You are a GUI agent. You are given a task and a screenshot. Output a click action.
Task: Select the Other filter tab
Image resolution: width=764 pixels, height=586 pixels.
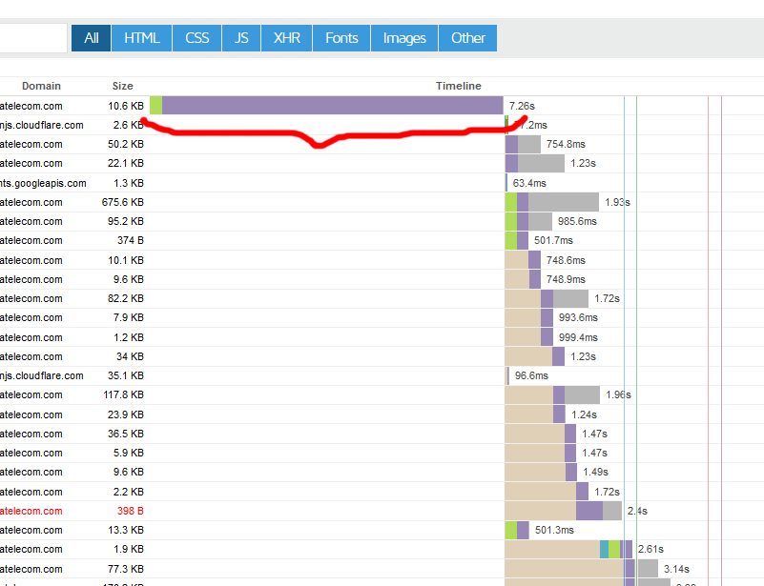click(467, 38)
